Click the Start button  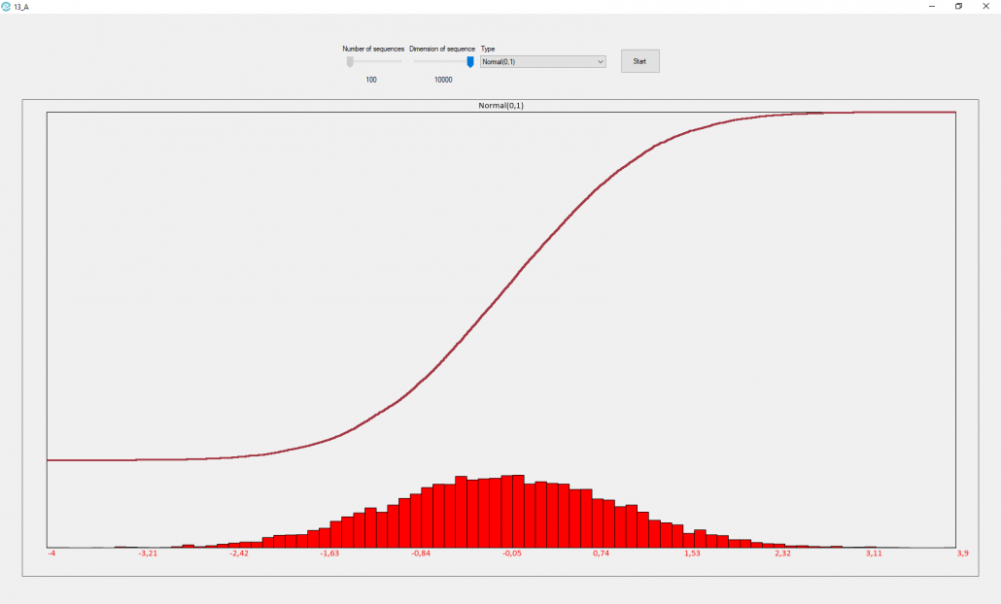coord(639,61)
